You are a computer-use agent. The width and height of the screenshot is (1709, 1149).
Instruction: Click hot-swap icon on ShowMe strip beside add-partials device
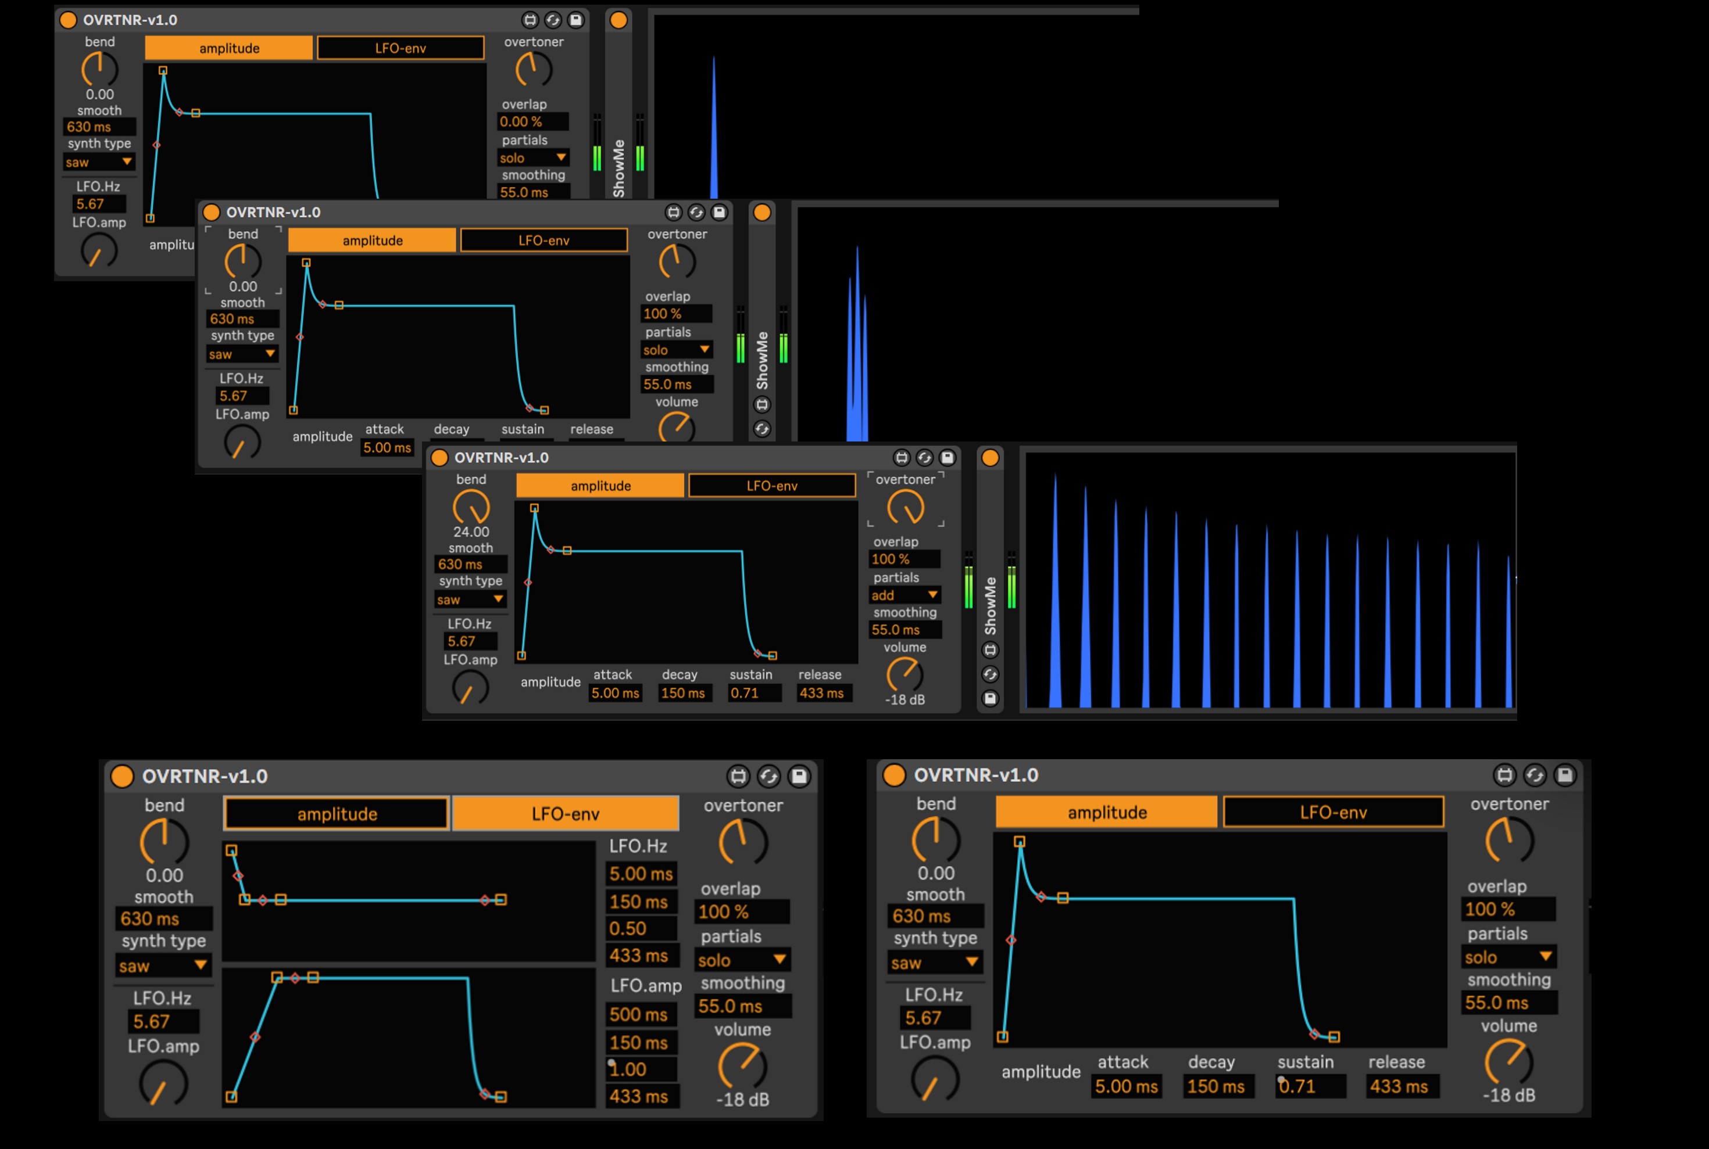tap(990, 674)
